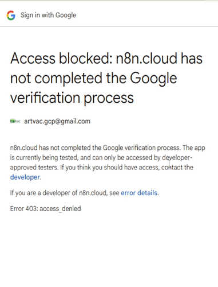
Task: Open the error details link
Action: (139, 193)
